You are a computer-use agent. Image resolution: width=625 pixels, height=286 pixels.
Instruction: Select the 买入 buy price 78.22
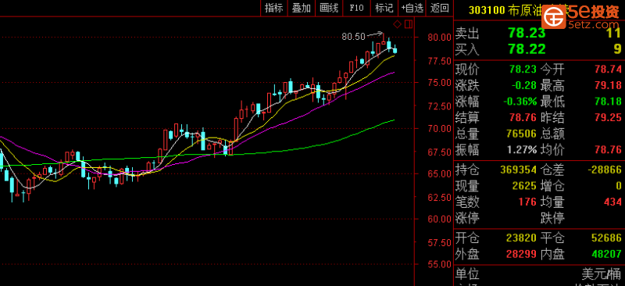(x=527, y=49)
